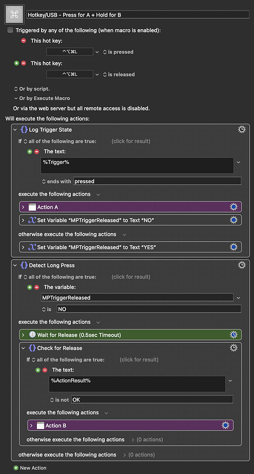
Task: Change the 'is pressed' trigger option
Action: 118,52
